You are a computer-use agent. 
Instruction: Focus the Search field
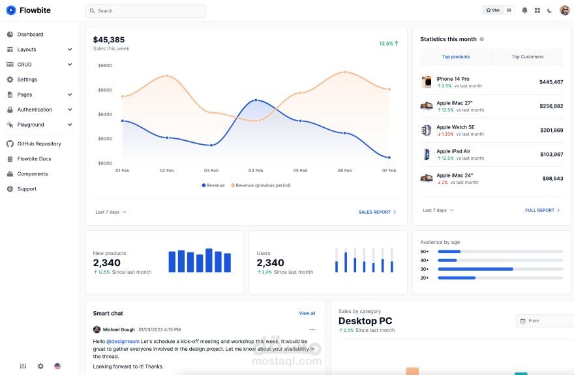(145, 11)
